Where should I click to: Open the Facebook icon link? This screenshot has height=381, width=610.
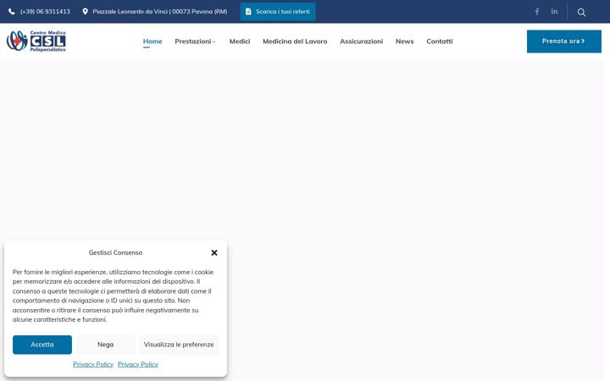pos(537,12)
